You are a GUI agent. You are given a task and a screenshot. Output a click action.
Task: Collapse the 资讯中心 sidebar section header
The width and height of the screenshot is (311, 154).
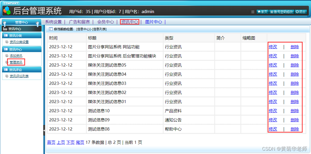point(22,49)
